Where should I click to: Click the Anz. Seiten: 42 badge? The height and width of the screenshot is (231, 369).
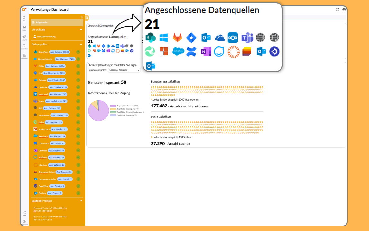point(57,143)
